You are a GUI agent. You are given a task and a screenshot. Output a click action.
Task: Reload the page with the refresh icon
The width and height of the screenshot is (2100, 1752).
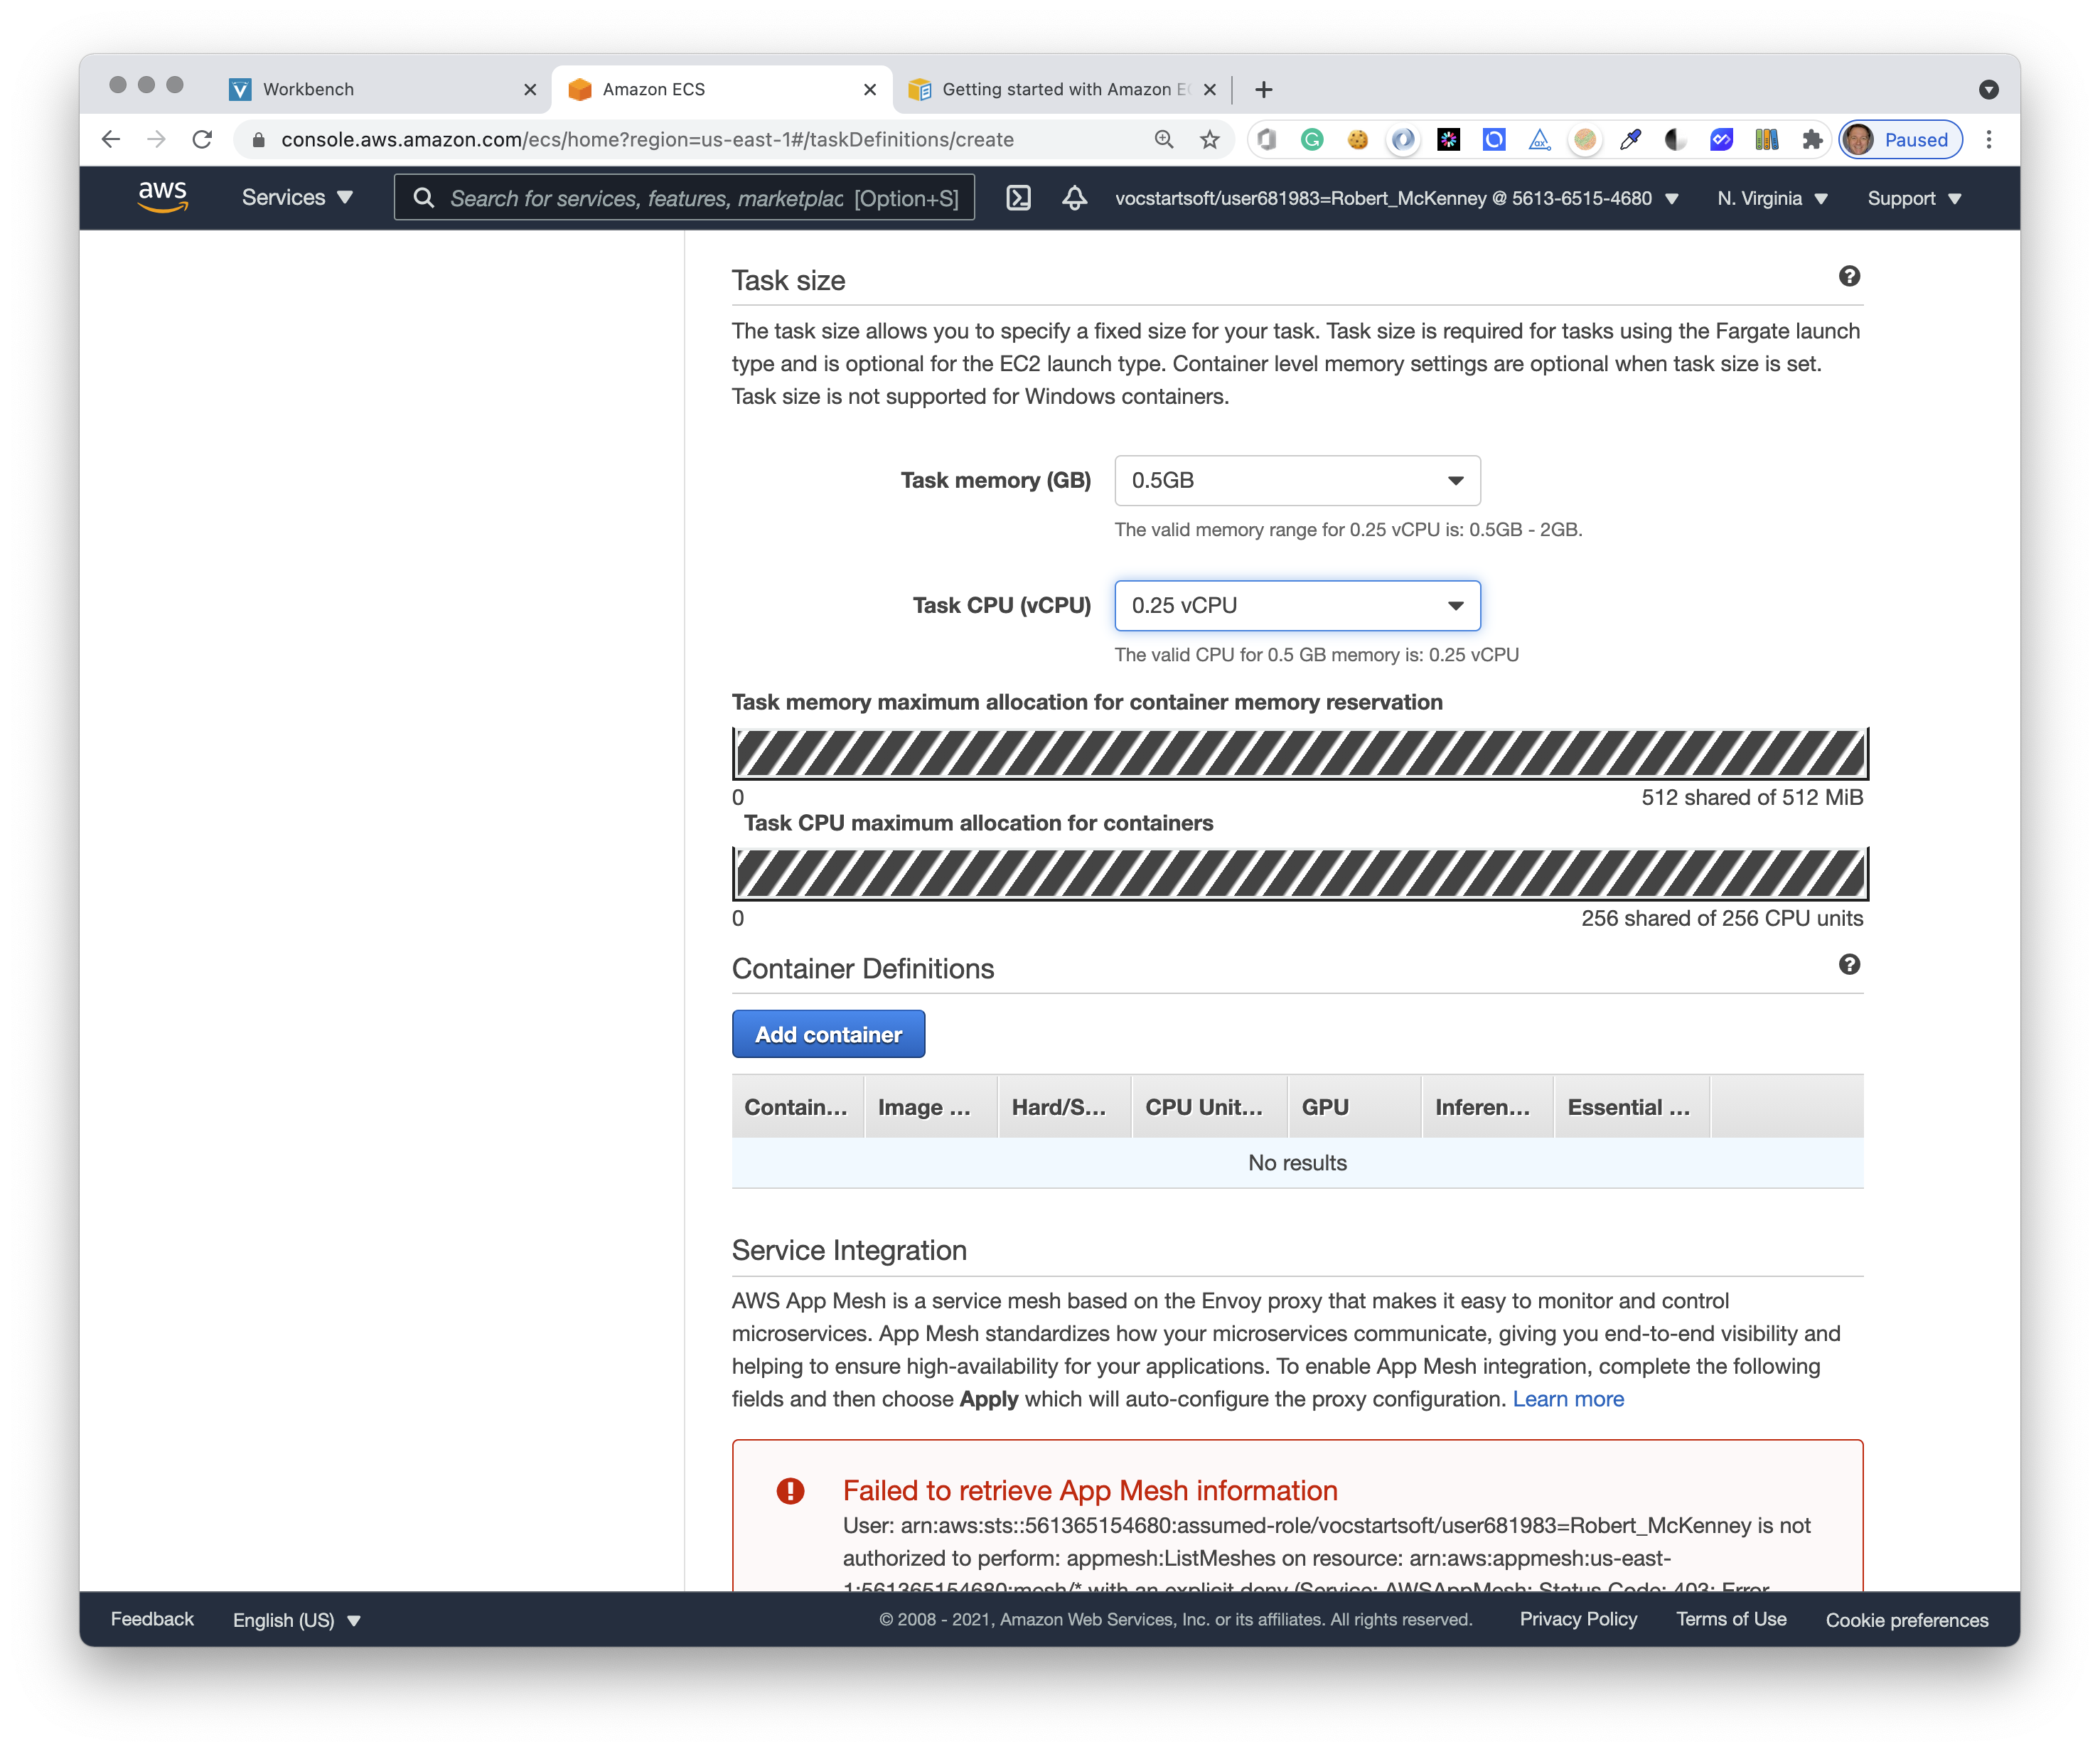click(x=203, y=140)
